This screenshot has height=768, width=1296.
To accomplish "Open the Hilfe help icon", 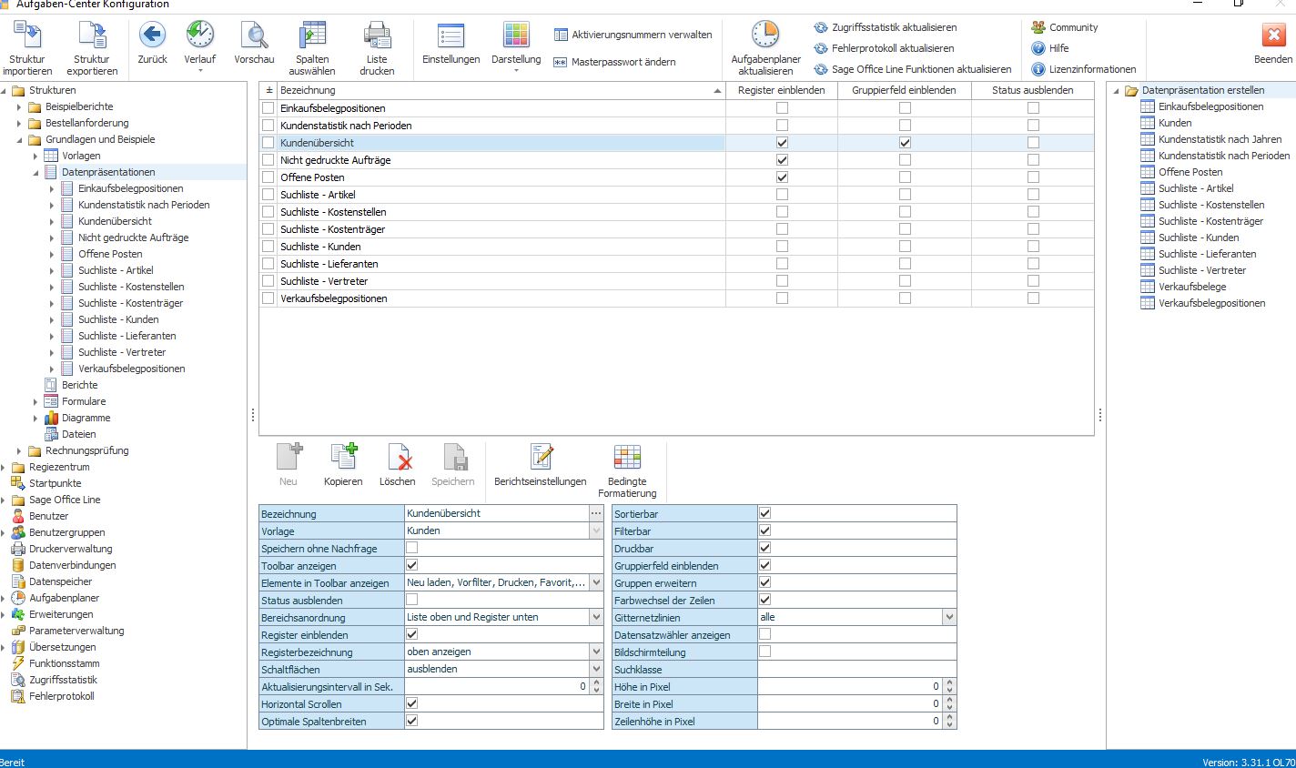I will coord(1038,48).
